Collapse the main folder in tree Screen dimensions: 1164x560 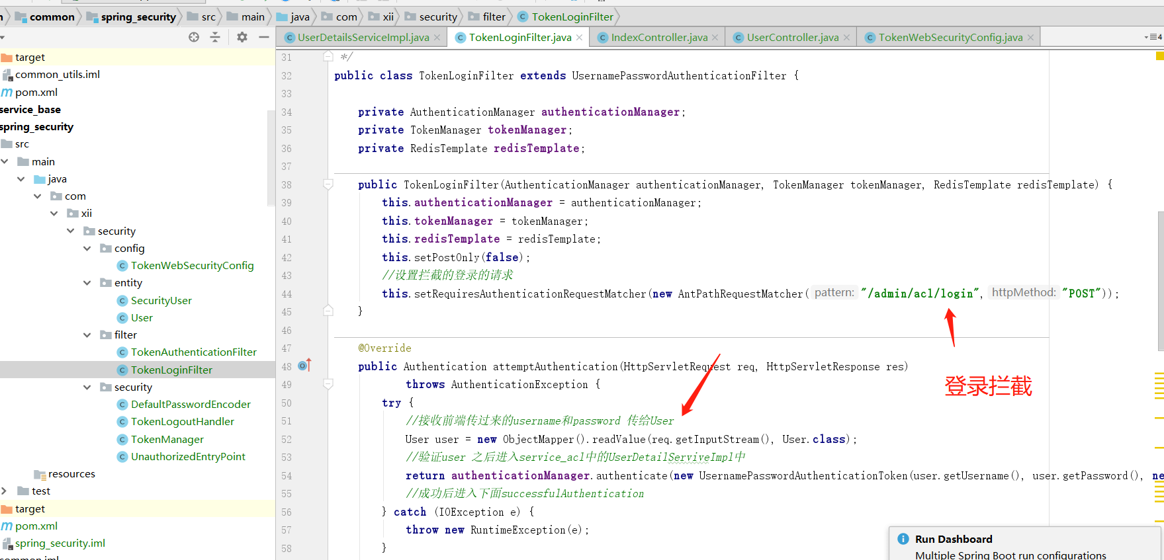click(x=5, y=161)
